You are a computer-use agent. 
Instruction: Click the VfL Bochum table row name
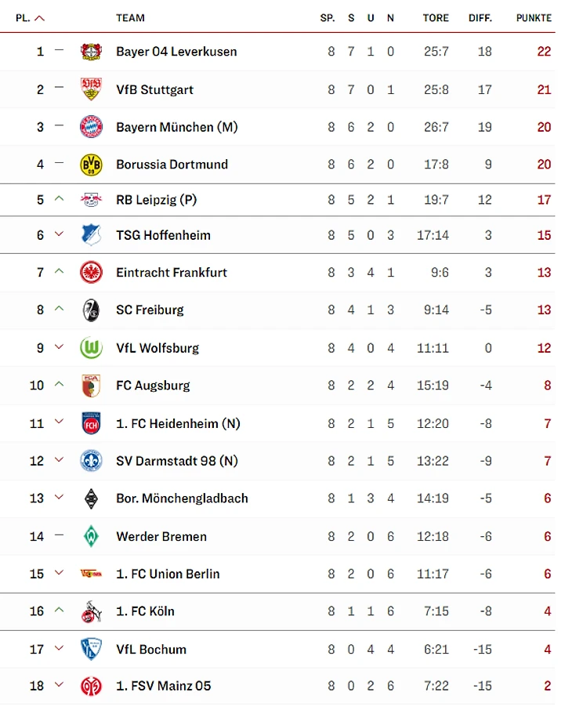tap(151, 649)
